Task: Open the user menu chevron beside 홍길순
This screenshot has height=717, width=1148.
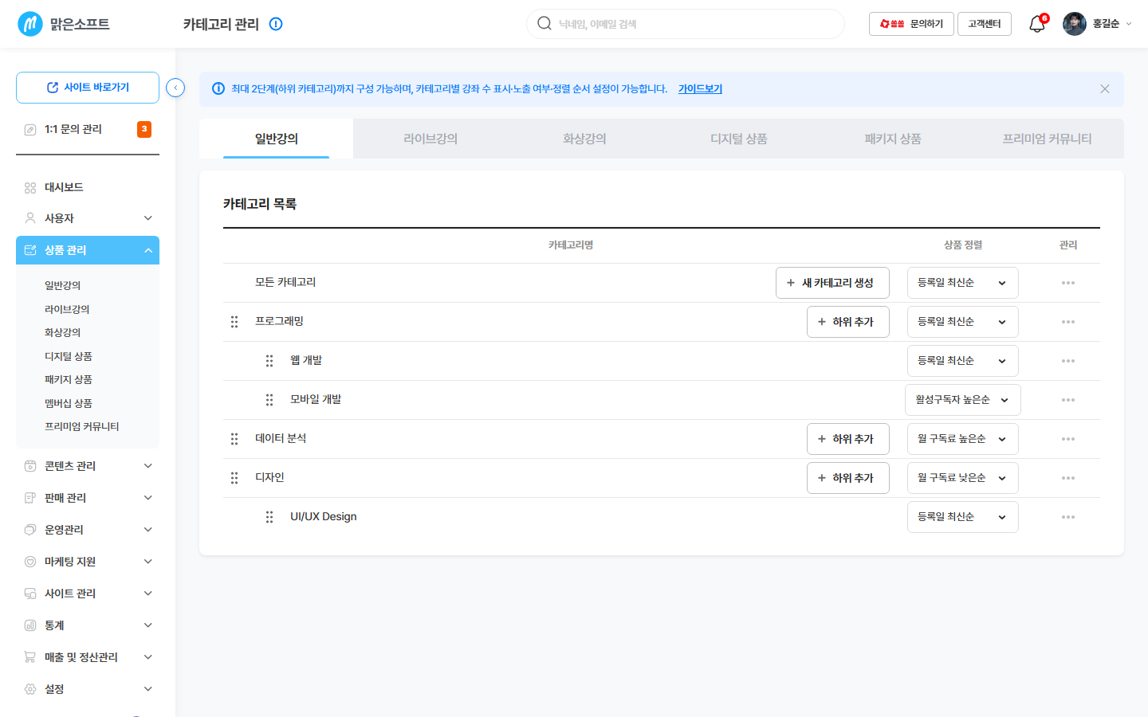Action: [1128, 24]
